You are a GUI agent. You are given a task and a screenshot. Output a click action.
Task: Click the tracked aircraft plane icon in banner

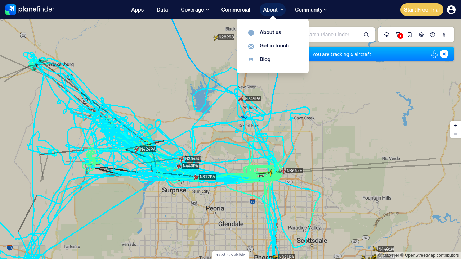pos(434,54)
